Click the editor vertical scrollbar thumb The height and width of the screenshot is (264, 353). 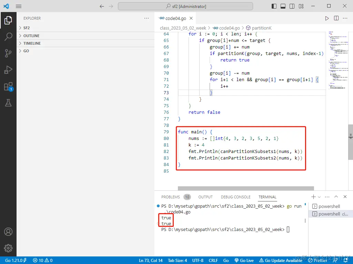click(351, 142)
